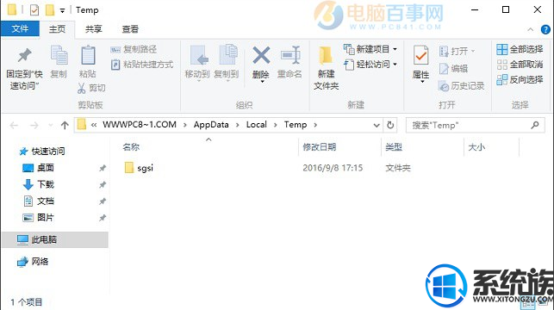Viewport: 554px width, 310px height.
Task: Sort by Date modified (修改日期) column
Action: (x=319, y=147)
